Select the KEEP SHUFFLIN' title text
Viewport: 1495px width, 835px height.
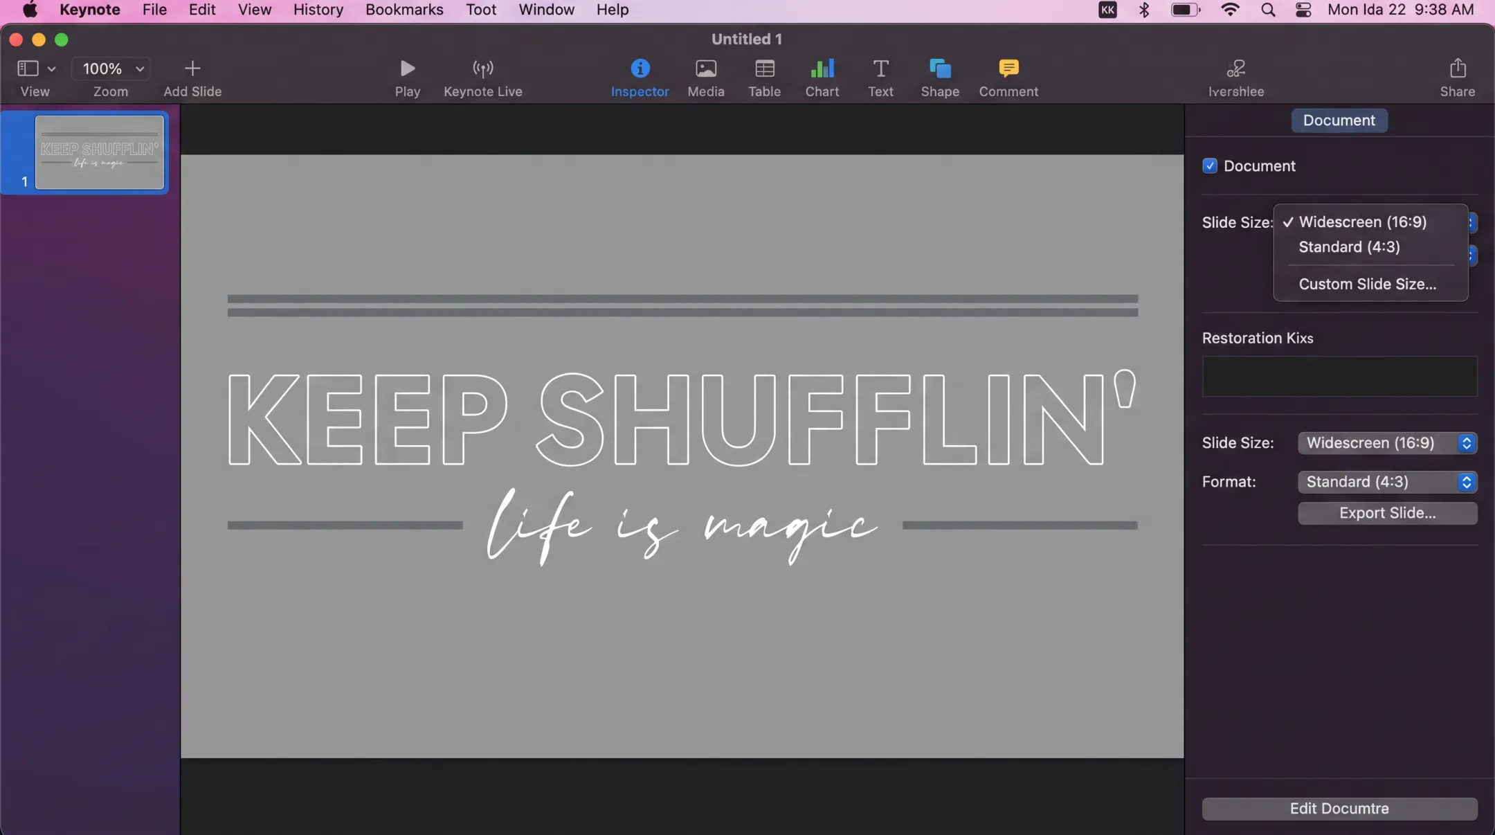tap(682, 418)
